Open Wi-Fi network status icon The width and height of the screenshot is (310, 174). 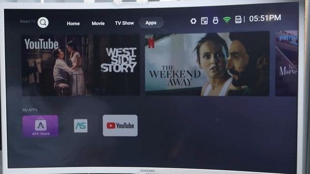227,20
